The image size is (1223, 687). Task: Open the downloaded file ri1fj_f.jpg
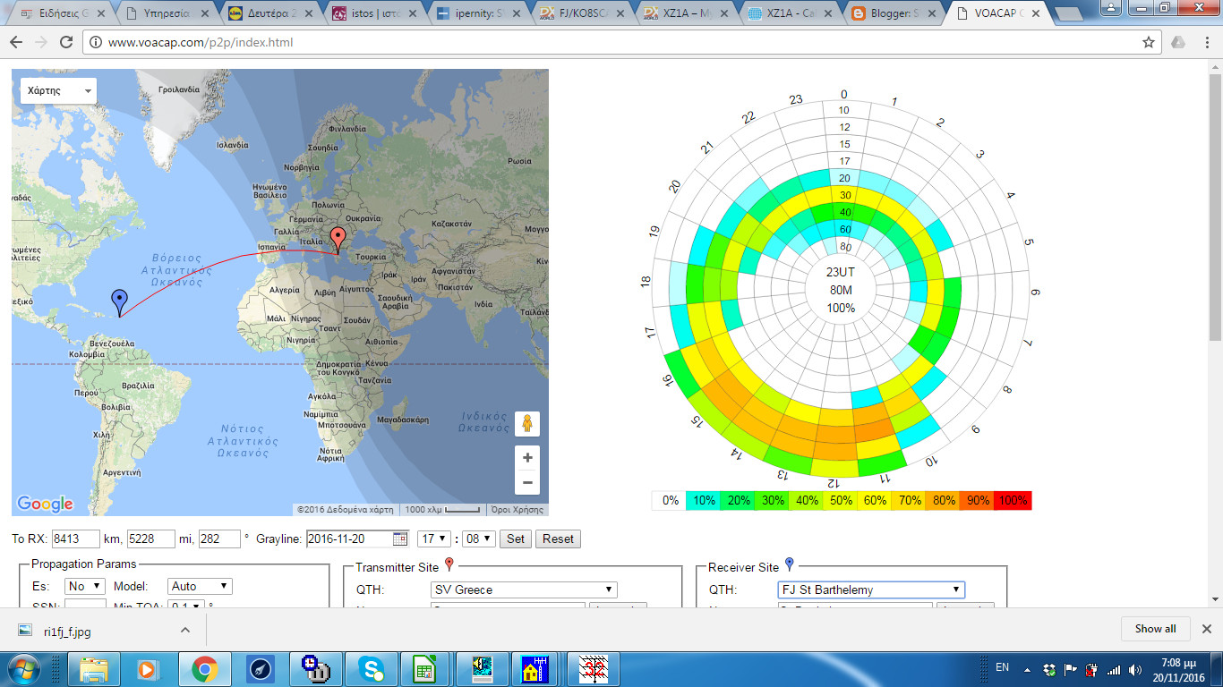point(67,631)
